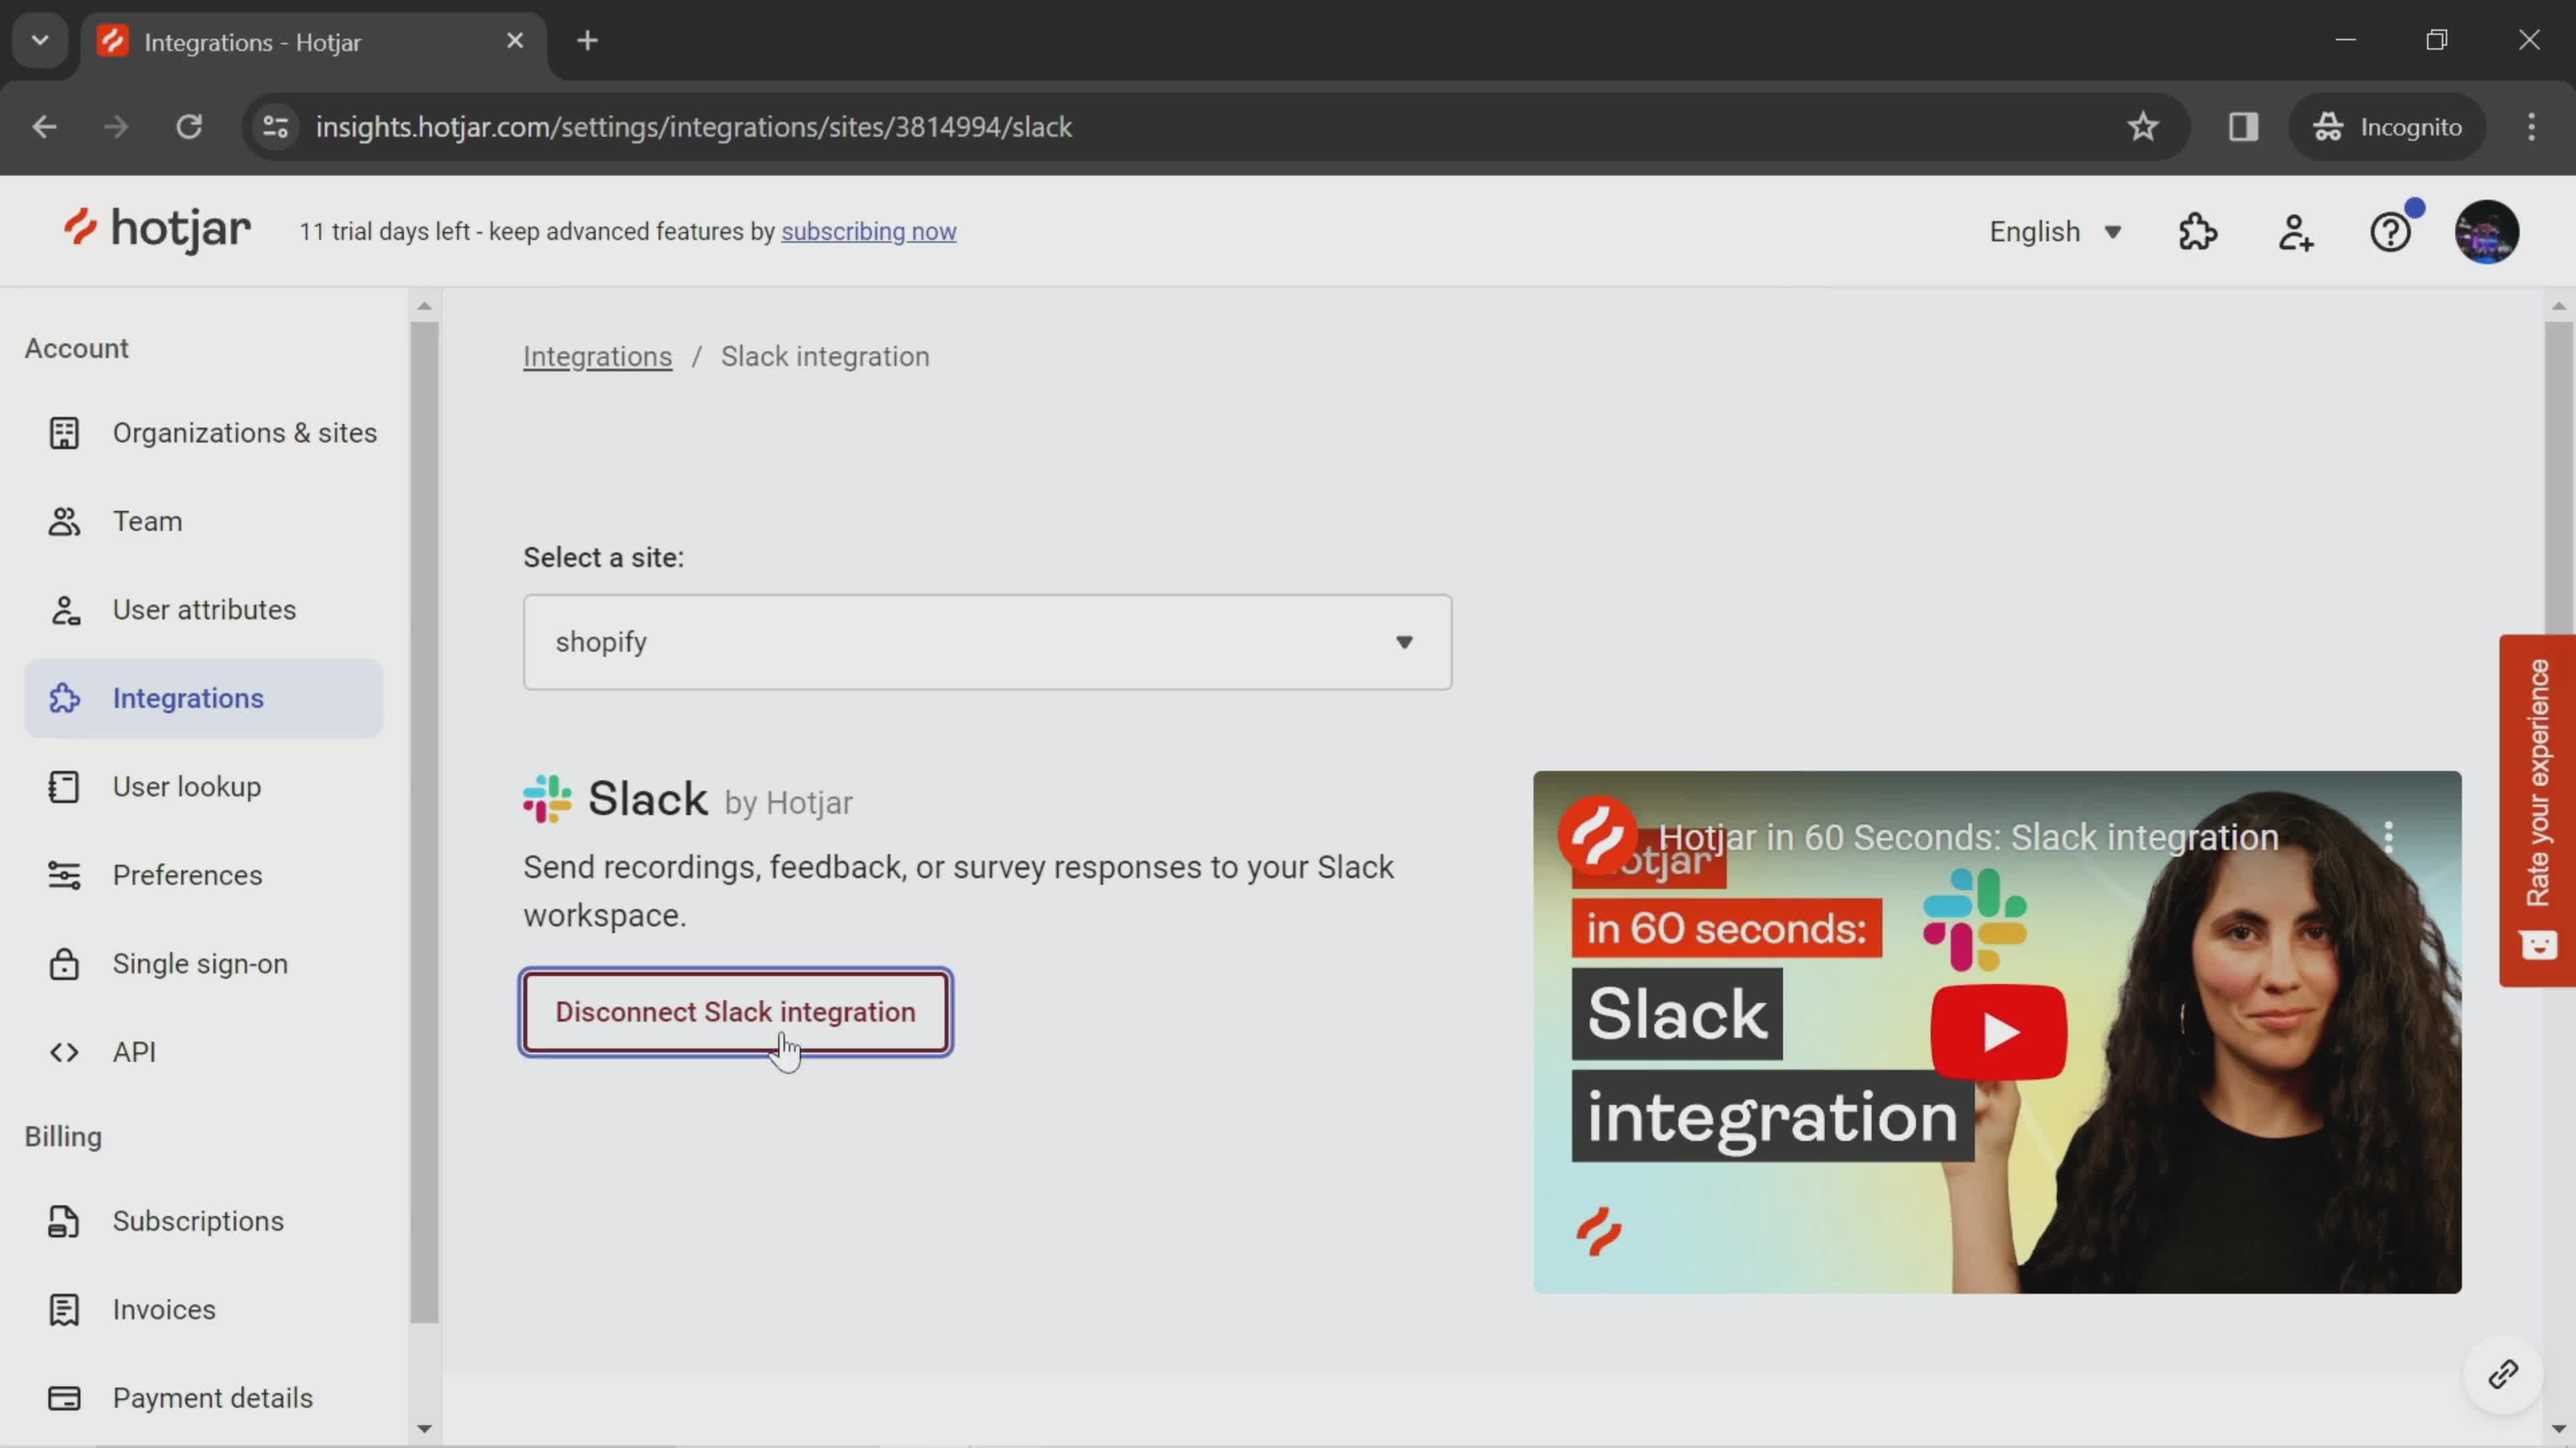Click the sidebar scroll down arrow
Screen dimensions: 2576x1448
424,1429
